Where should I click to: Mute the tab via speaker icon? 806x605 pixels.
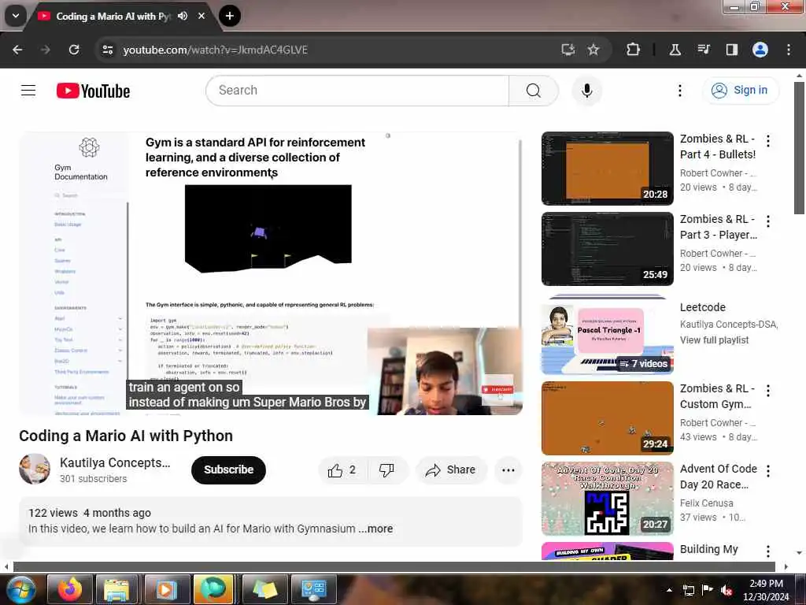183,16
